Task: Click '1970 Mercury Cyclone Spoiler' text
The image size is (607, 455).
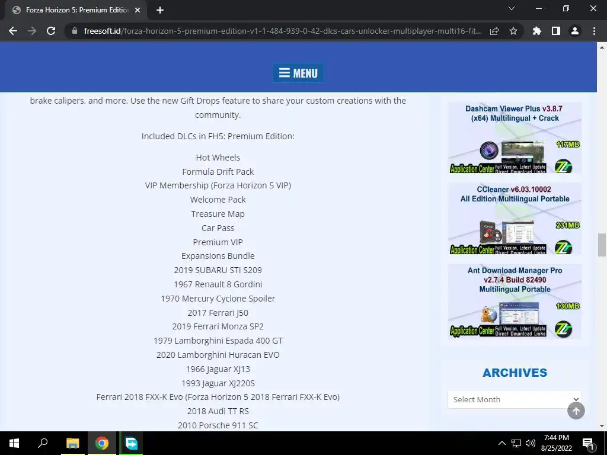Action: click(218, 299)
